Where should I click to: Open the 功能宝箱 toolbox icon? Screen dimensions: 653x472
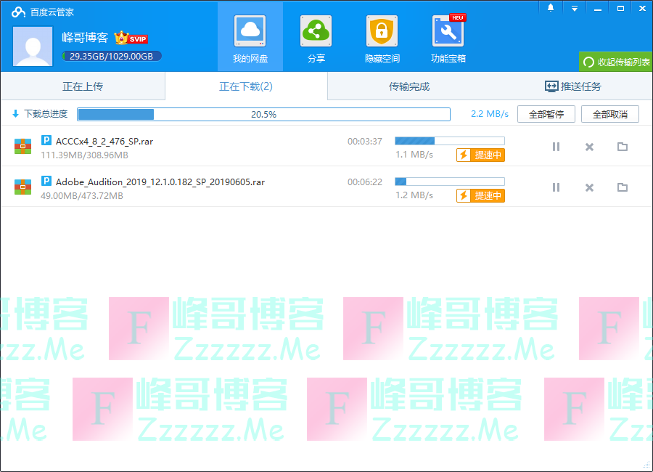click(448, 31)
